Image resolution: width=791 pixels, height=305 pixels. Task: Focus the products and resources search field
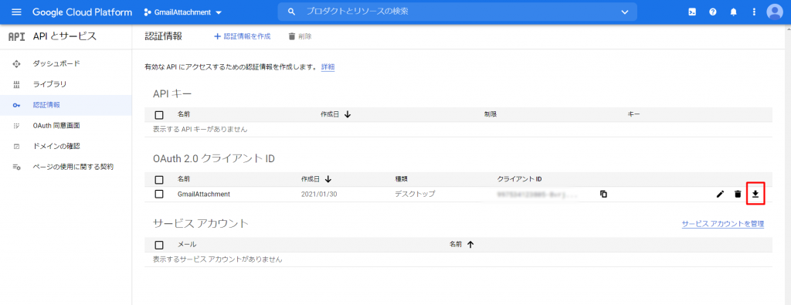(457, 12)
